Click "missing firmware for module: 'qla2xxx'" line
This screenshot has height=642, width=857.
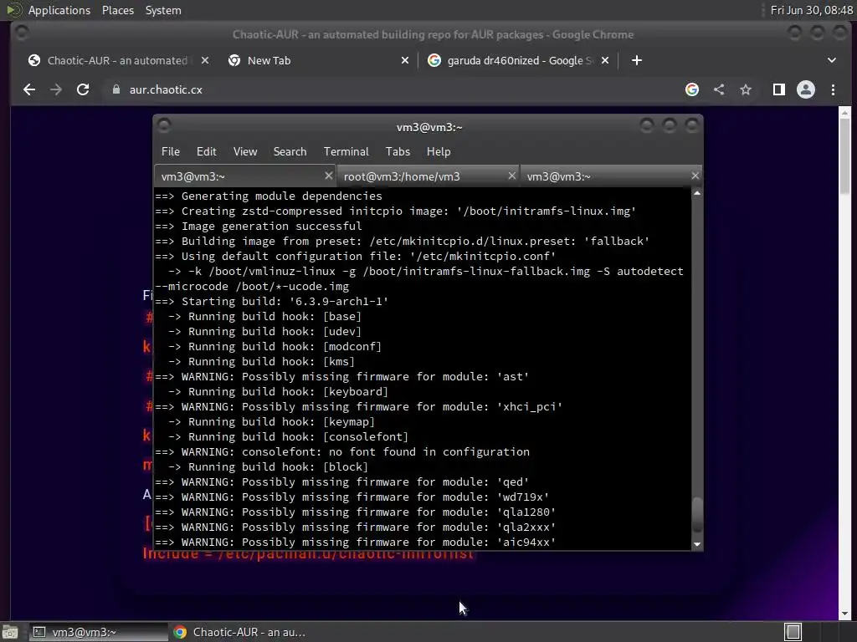[x=355, y=527]
